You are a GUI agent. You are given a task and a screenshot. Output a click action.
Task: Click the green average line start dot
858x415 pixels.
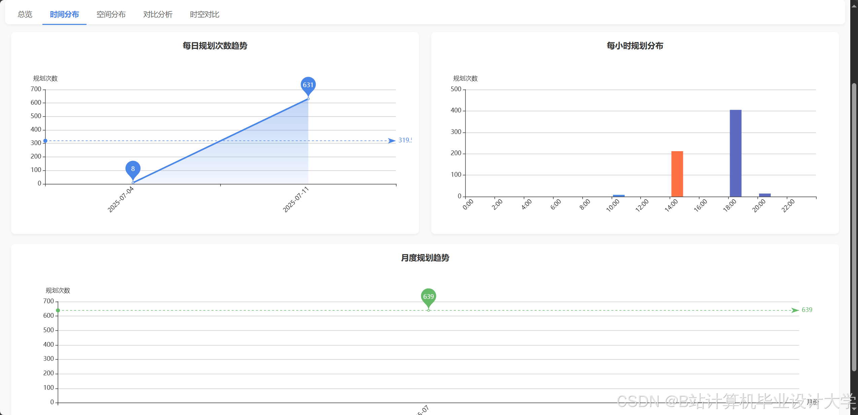[58, 310]
